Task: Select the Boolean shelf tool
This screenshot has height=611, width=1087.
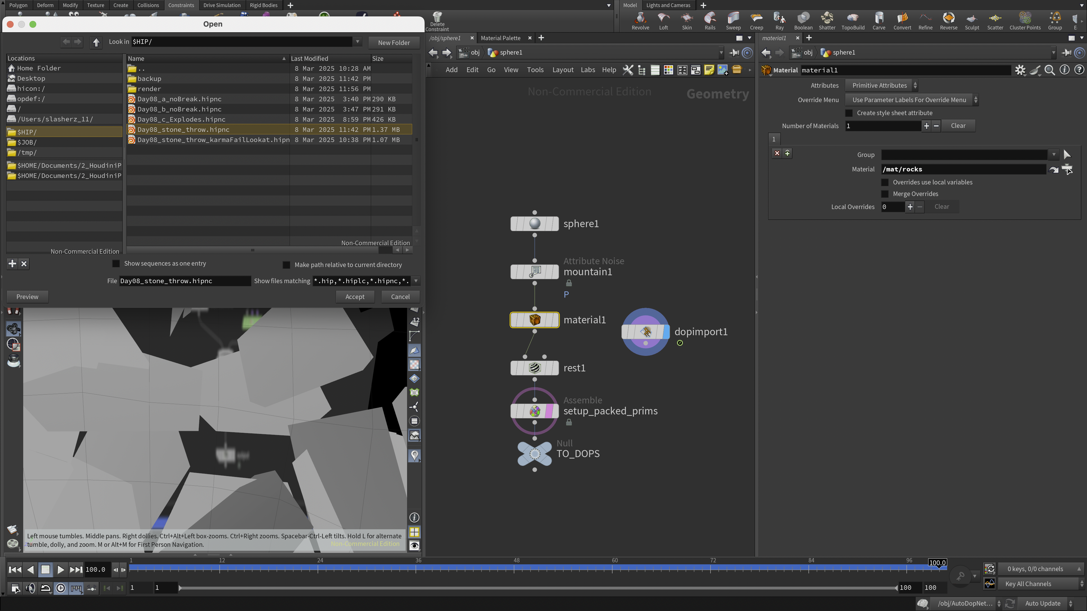Action: [803, 21]
